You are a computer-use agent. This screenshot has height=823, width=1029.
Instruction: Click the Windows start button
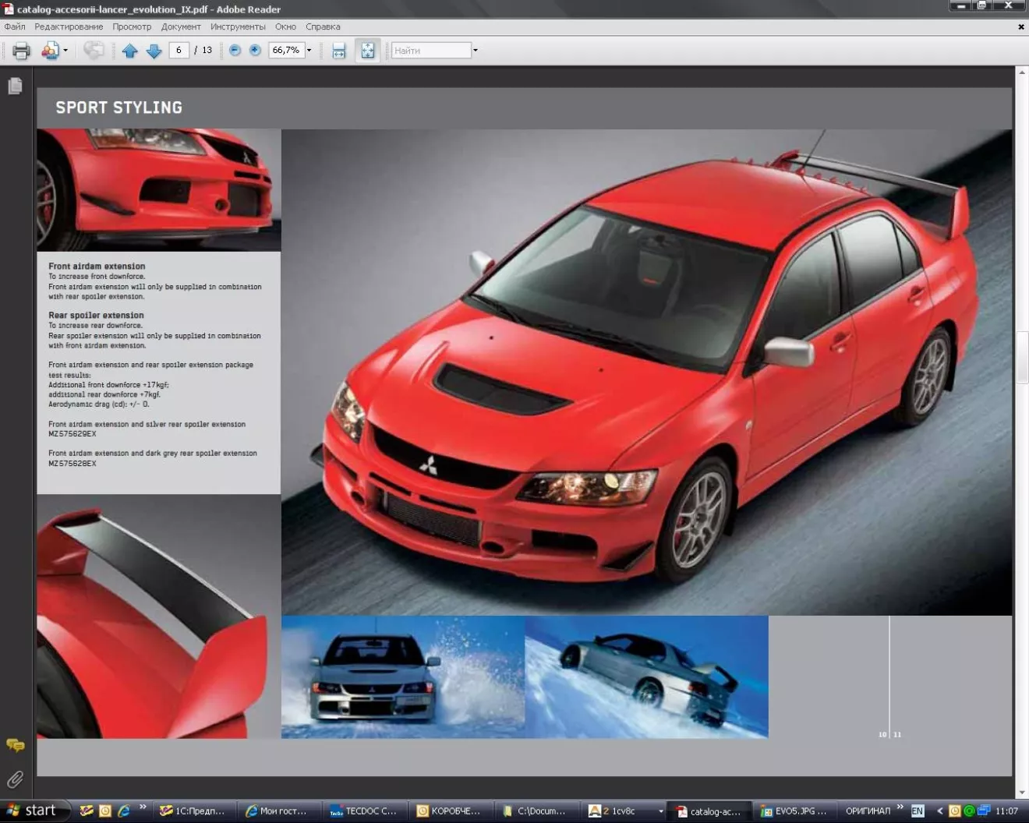click(x=31, y=811)
